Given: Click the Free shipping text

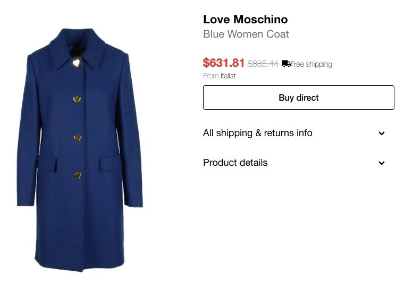Looking at the screenshot, I should [312, 64].
